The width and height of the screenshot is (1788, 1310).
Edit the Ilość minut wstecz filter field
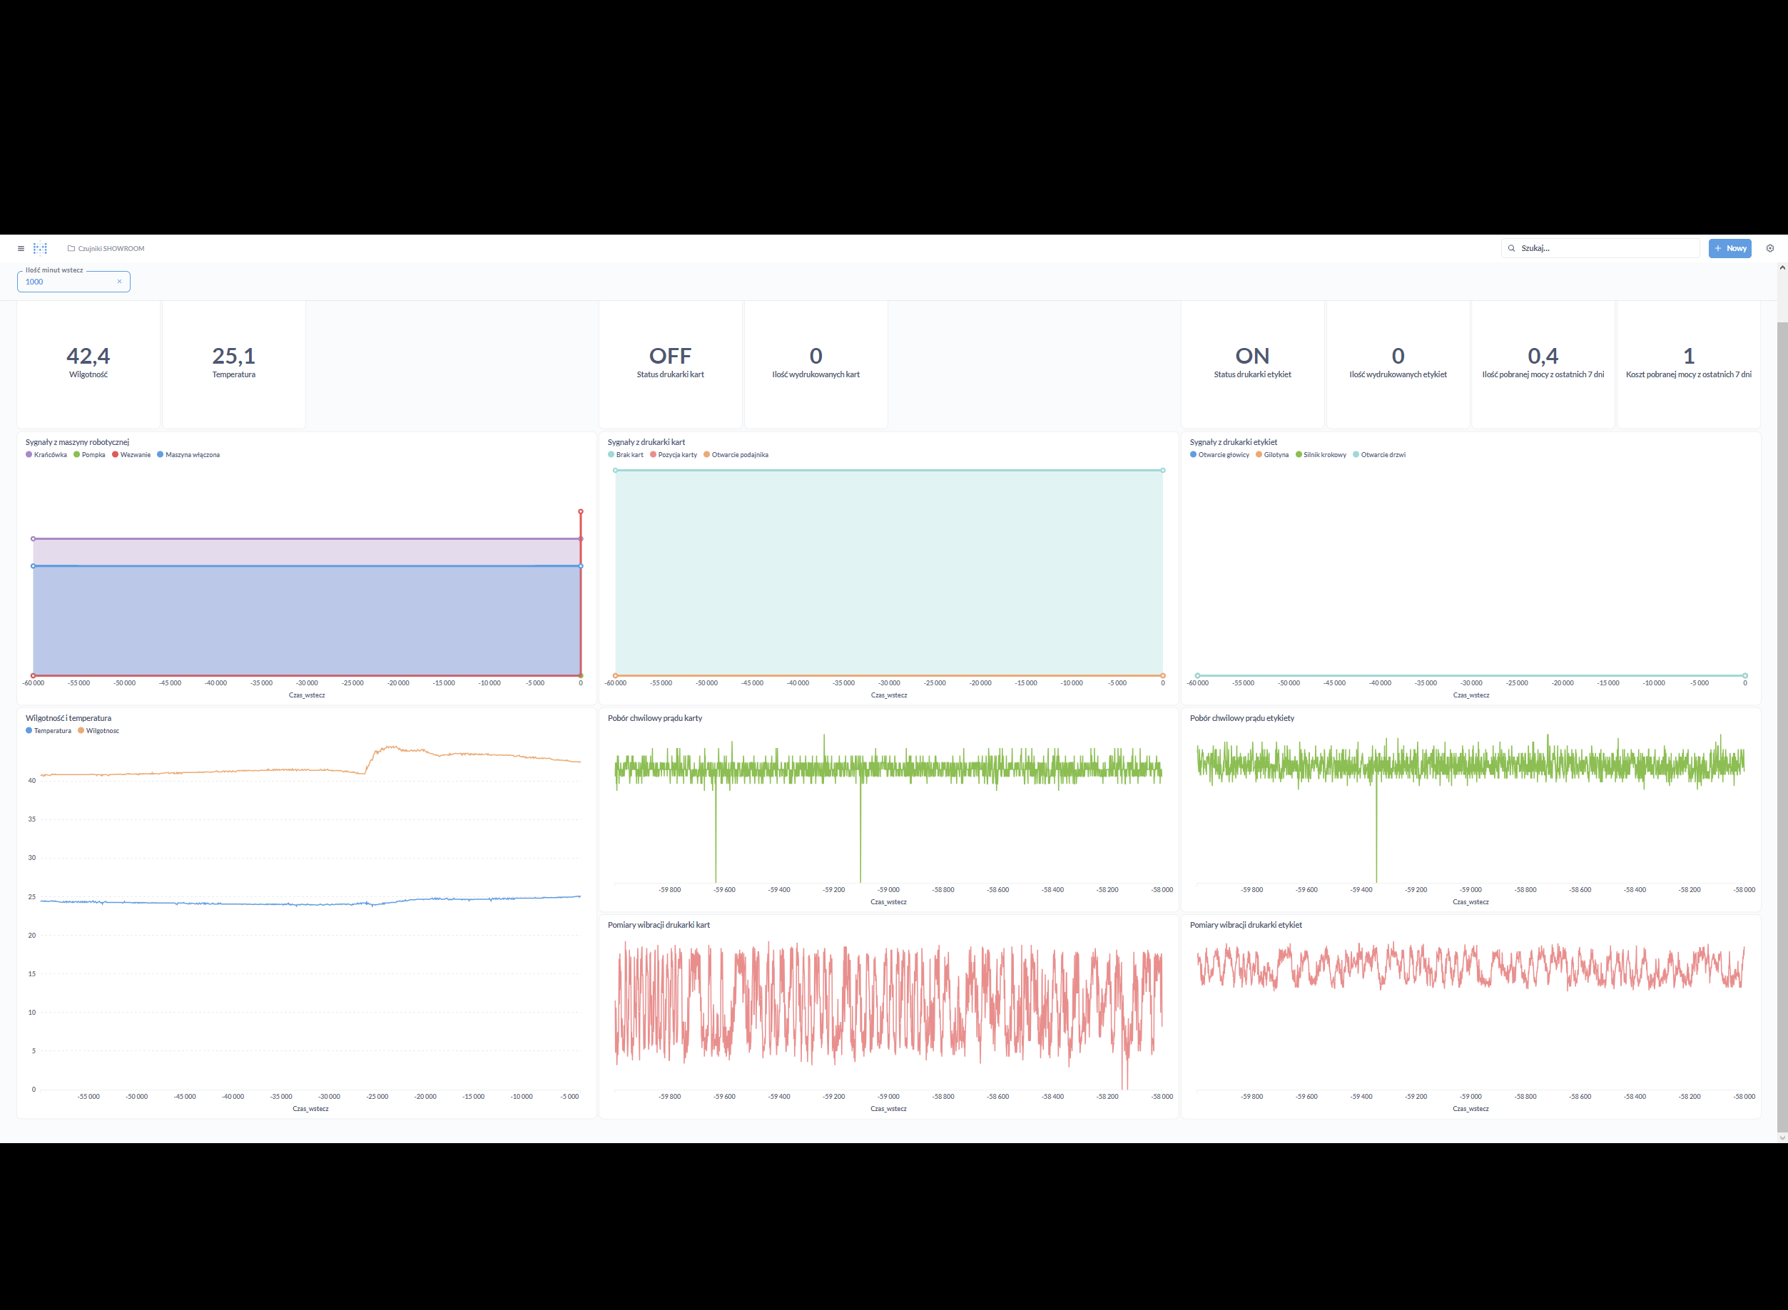click(73, 282)
